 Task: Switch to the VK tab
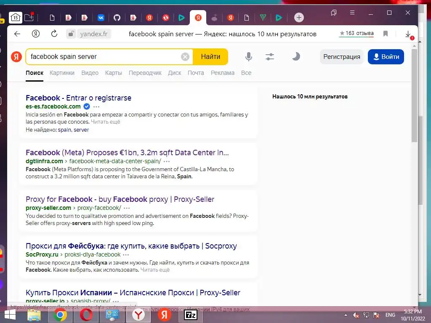coord(101,18)
